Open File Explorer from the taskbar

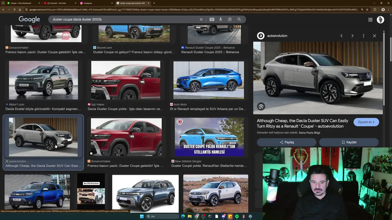pyautogui.click(x=190, y=216)
